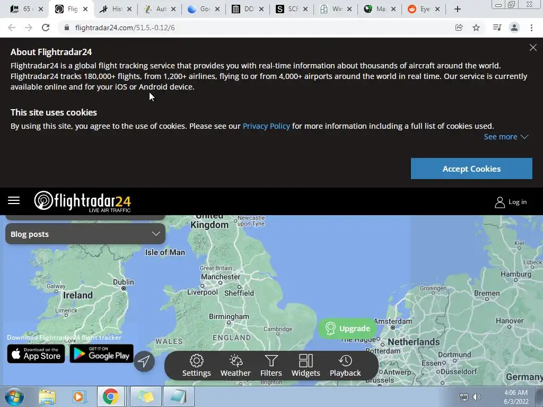The image size is (543, 407).
Task: Click the Log in user icon
Action: click(500, 202)
